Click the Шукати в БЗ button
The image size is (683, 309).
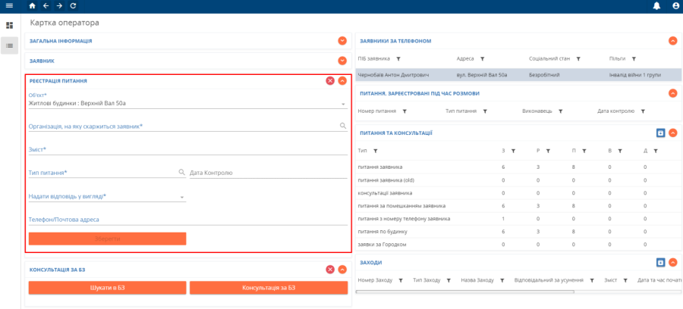pos(107,288)
